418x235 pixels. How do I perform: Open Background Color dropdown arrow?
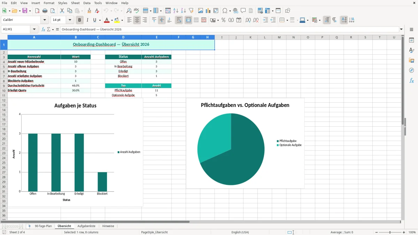pos(122,20)
